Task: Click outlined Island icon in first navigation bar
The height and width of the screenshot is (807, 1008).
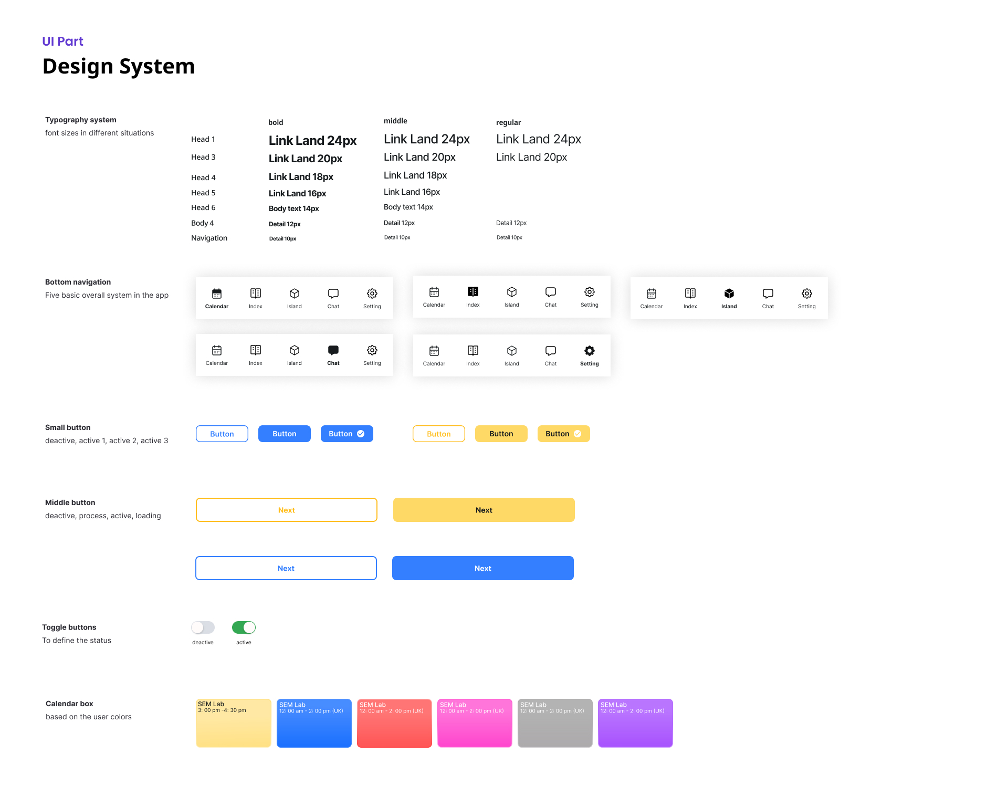Action: pyautogui.click(x=295, y=294)
